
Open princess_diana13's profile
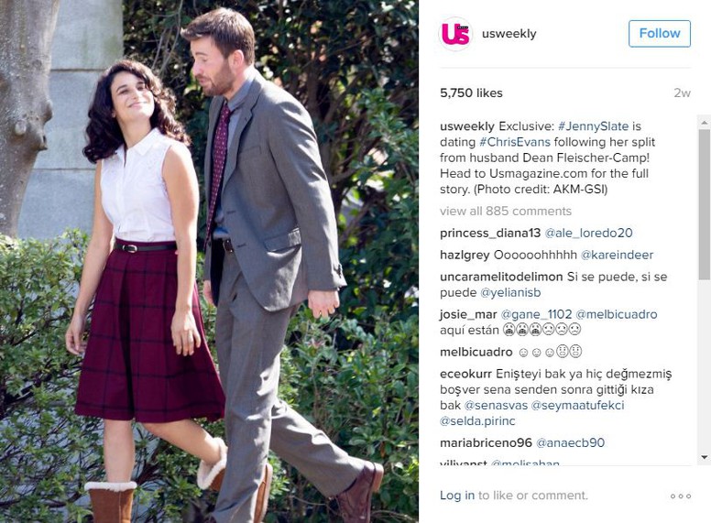click(x=490, y=233)
